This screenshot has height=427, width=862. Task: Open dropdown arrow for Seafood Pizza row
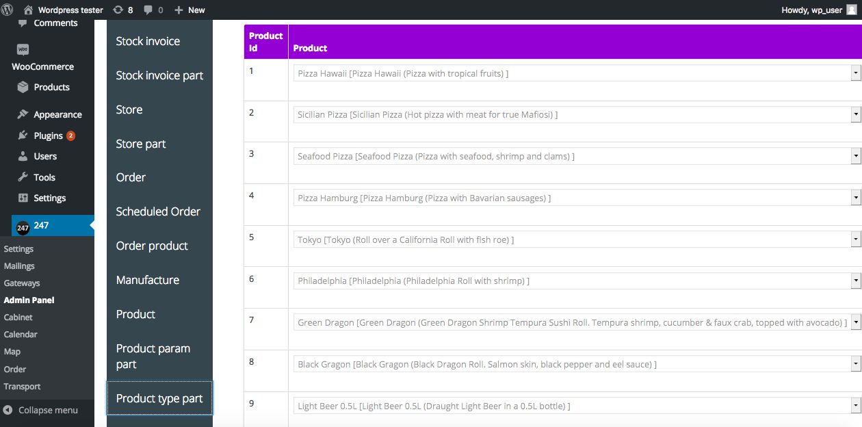(x=855, y=157)
